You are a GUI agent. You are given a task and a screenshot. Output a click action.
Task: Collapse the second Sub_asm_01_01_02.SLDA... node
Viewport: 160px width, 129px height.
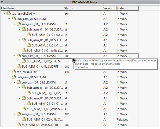19,88
